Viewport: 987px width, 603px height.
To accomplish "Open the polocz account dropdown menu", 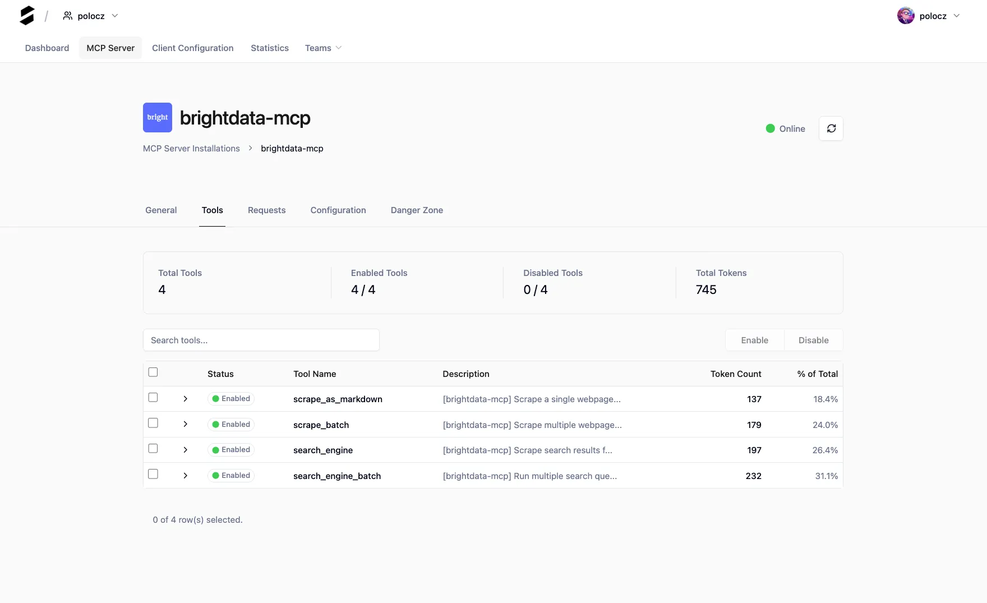I will coord(957,16).
